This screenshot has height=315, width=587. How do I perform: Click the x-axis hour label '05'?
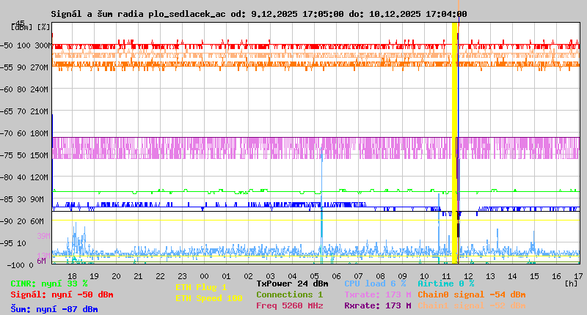coord(314,276)
